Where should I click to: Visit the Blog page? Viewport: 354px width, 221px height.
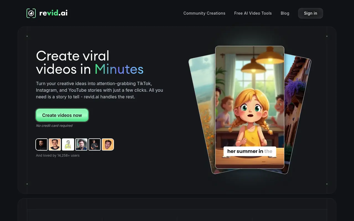coord(285,13)
